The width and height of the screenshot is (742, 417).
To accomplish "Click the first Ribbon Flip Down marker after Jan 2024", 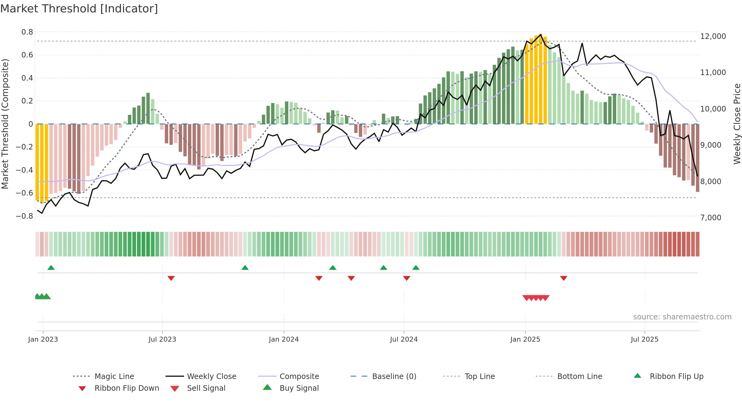I will (319, 278).
